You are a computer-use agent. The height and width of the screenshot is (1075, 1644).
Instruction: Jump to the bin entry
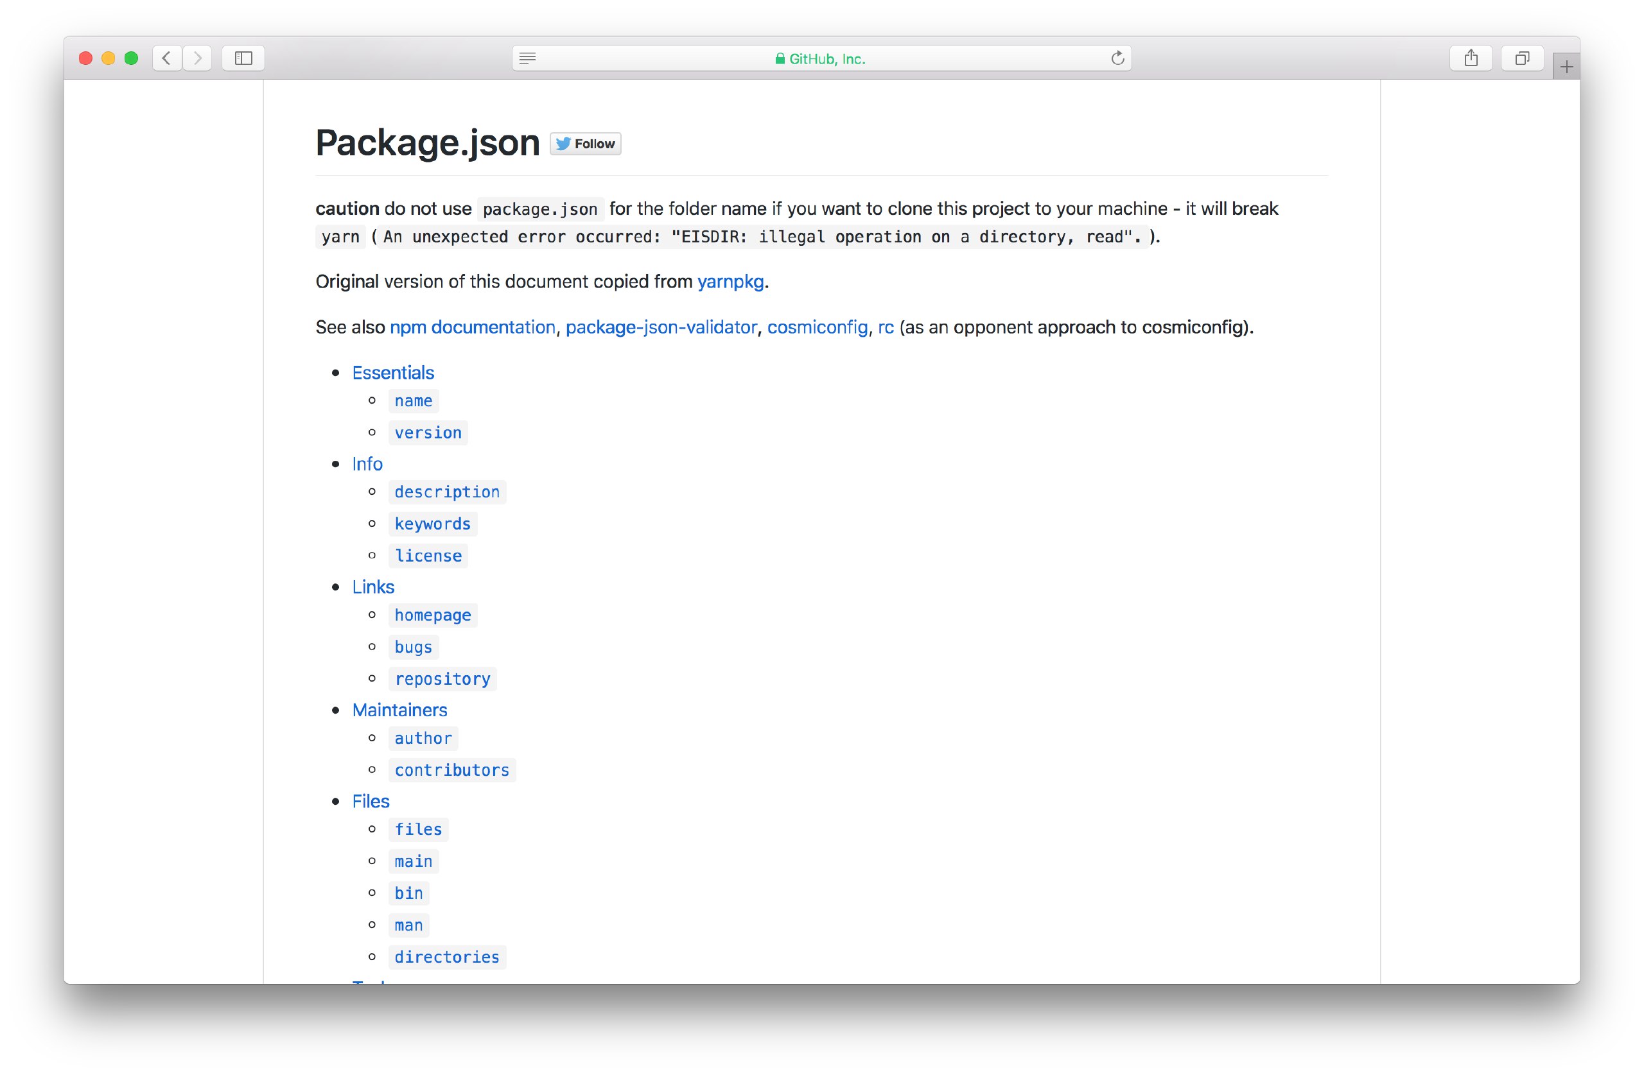408,893
